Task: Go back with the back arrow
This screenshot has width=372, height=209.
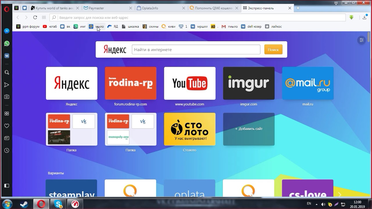Action: [18, 17]
